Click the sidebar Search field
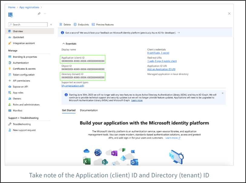 point(28,25)
